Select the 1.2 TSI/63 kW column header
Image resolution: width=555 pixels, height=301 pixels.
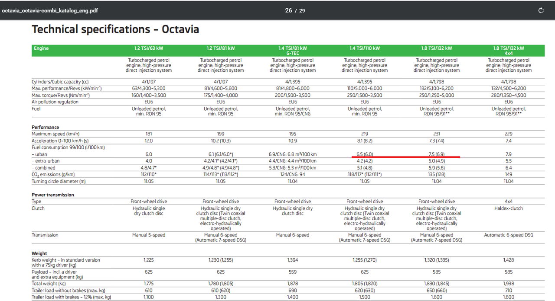pyautogui.click(x=149, y=48)
